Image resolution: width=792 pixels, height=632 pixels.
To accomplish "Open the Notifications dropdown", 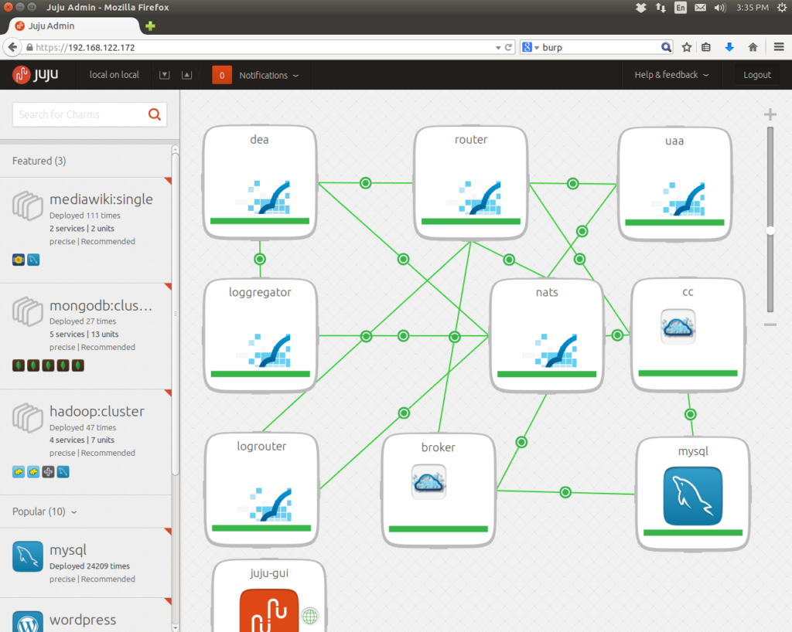I will coord(268,75).
